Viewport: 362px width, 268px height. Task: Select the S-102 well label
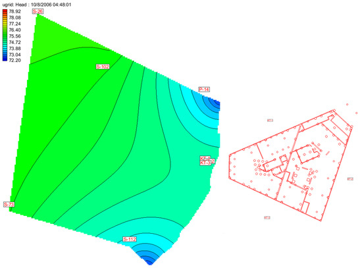[x=103, y=67]
